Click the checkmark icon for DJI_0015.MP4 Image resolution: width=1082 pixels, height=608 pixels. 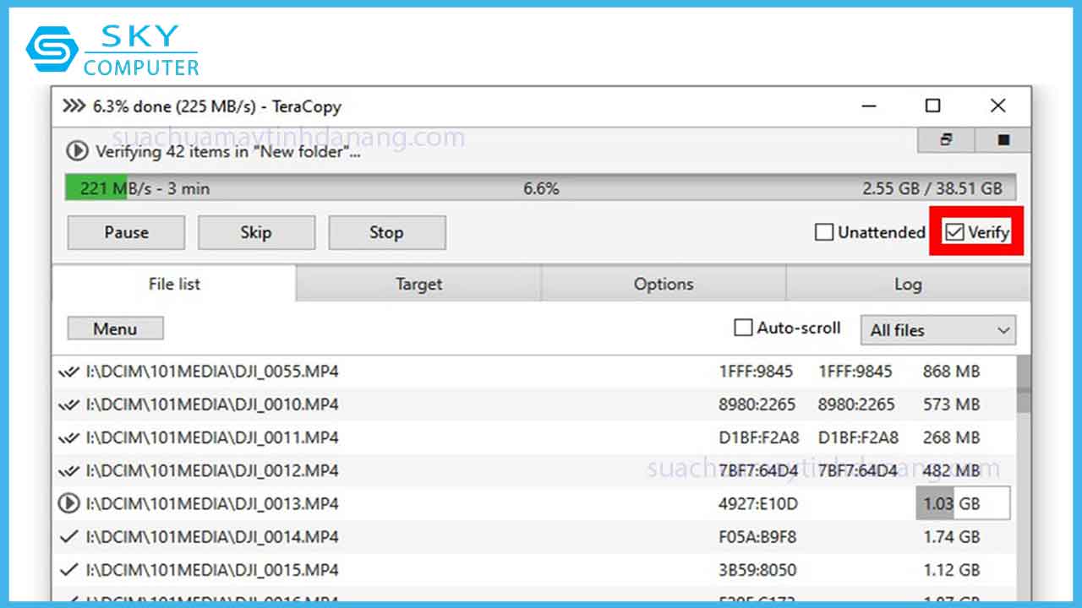69,569
